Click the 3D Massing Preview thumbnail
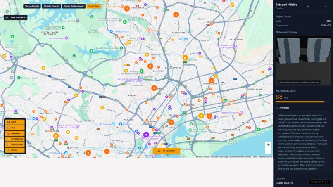Image resolution: width=333 pixels, height=187 pixels. [303, 61]
